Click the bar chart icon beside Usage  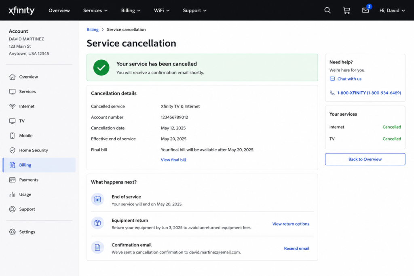[12, 194]
